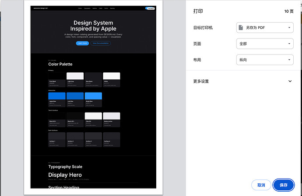Select the Black 48% color swatch
The width and height of the screenshot is (302, 196).
pyautogui.click(x=75, y=120)
